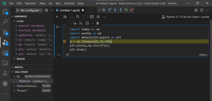212x101 pixels.
Task: Open the Run menu
Action: click(58, 3)
